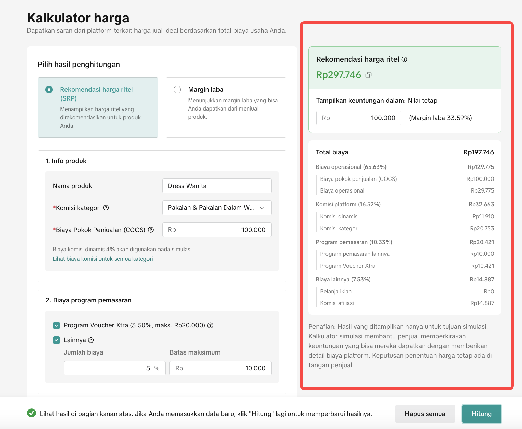
Task: Click chevron arrow in category dropdown
Action: (262, 208)
